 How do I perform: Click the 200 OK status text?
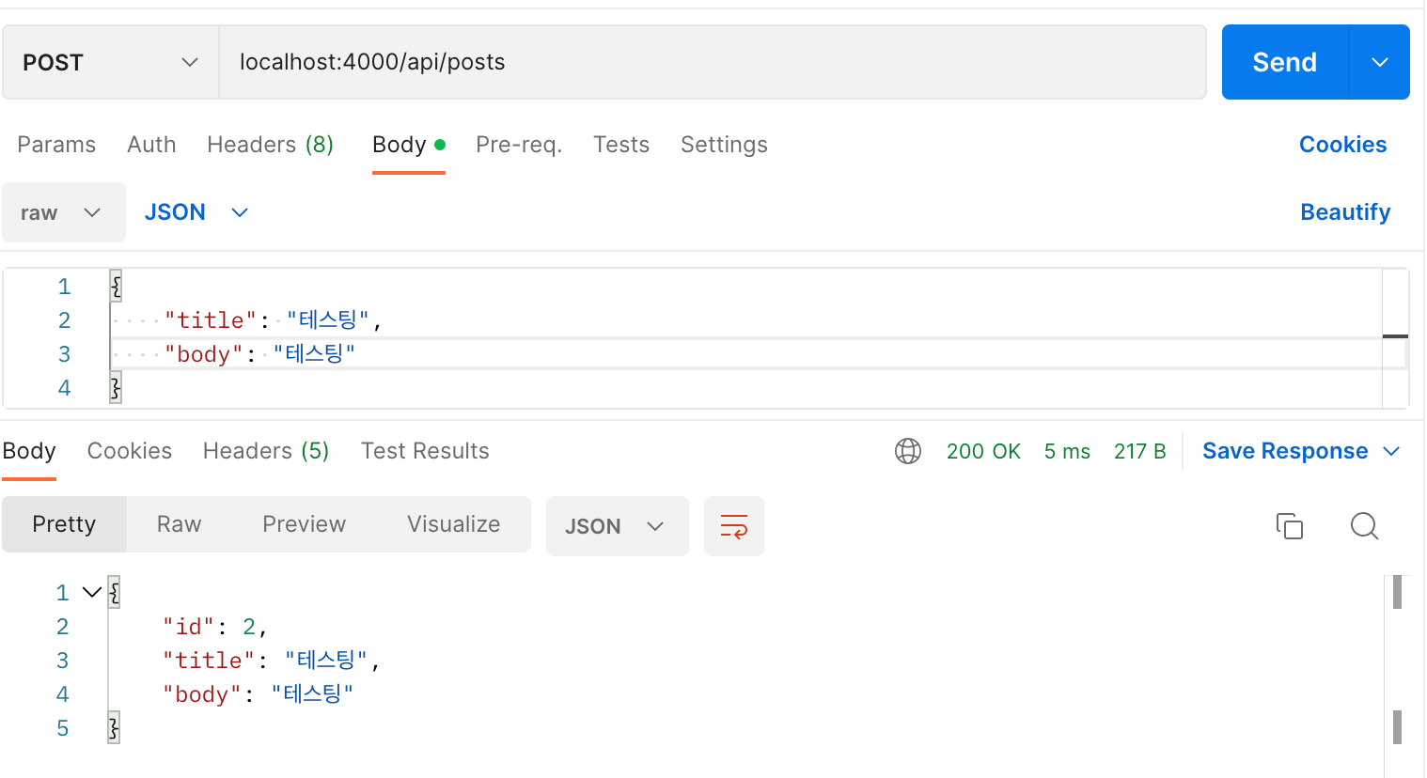coord(983,451)
